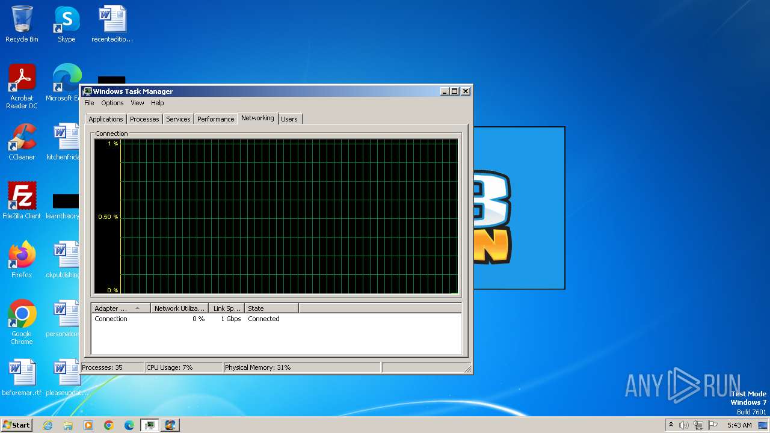Click the Physical Memory: 31% status entry
The height and width of the screenshot is (433, 770).
(x=301, y=367)
